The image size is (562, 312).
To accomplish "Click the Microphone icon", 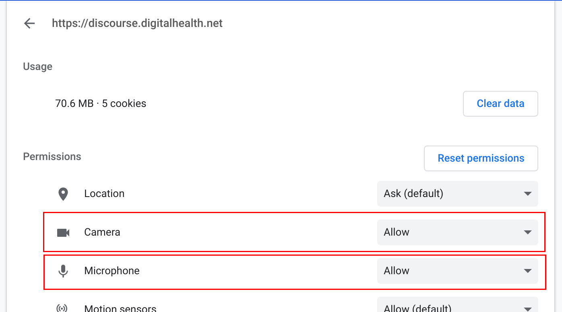I will point(63,271).
